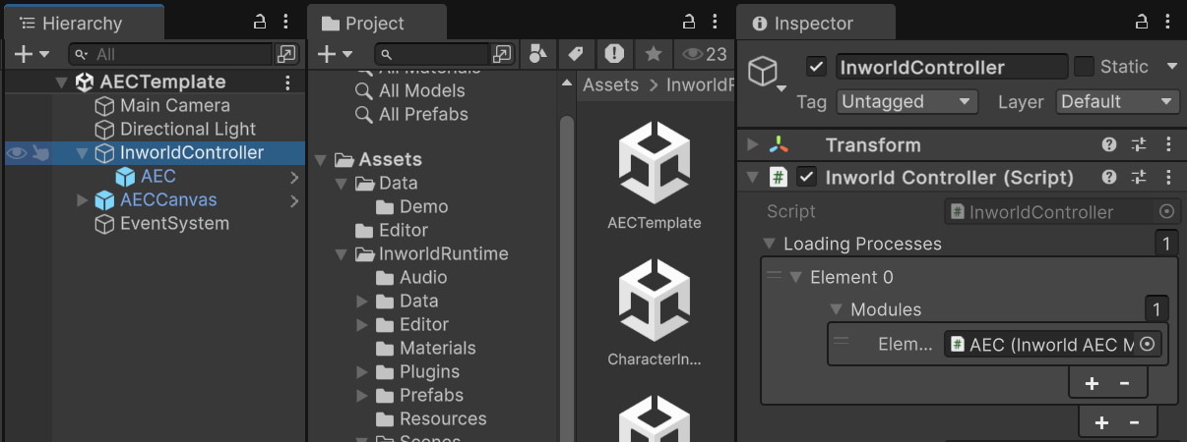
Task: Open Transform component help reference
Action: pyautogui.click(x=1109, y=145)
